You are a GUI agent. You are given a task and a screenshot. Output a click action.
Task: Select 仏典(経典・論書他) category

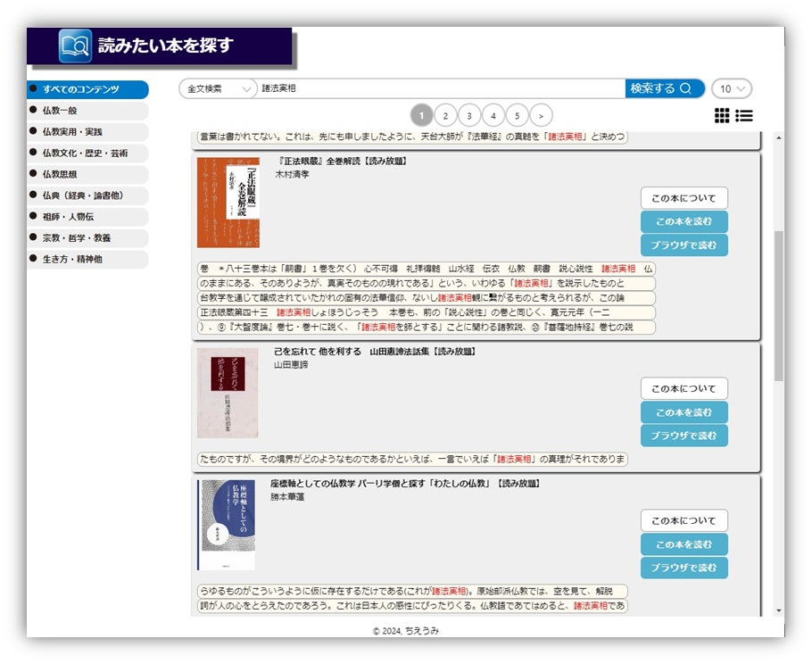coord(87,195)
